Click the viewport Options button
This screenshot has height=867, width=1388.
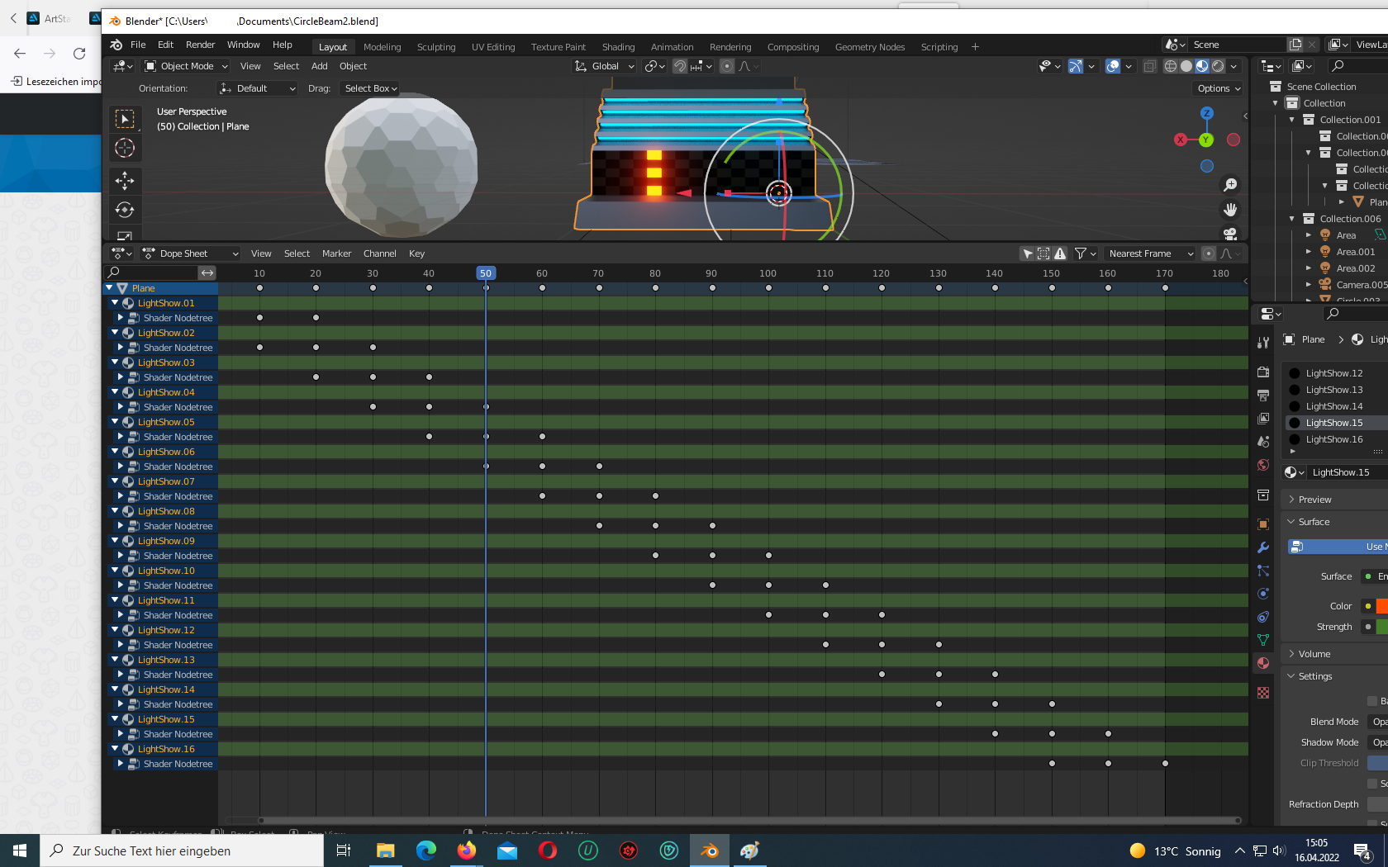(x=1218, y=88)
